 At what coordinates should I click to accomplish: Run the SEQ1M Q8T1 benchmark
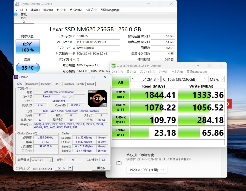pos(121,95)
